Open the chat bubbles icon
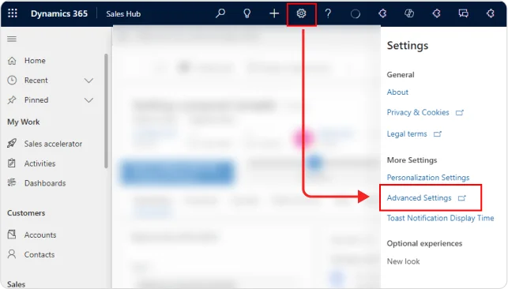The image size is (508, 289). tap(463, 13)
